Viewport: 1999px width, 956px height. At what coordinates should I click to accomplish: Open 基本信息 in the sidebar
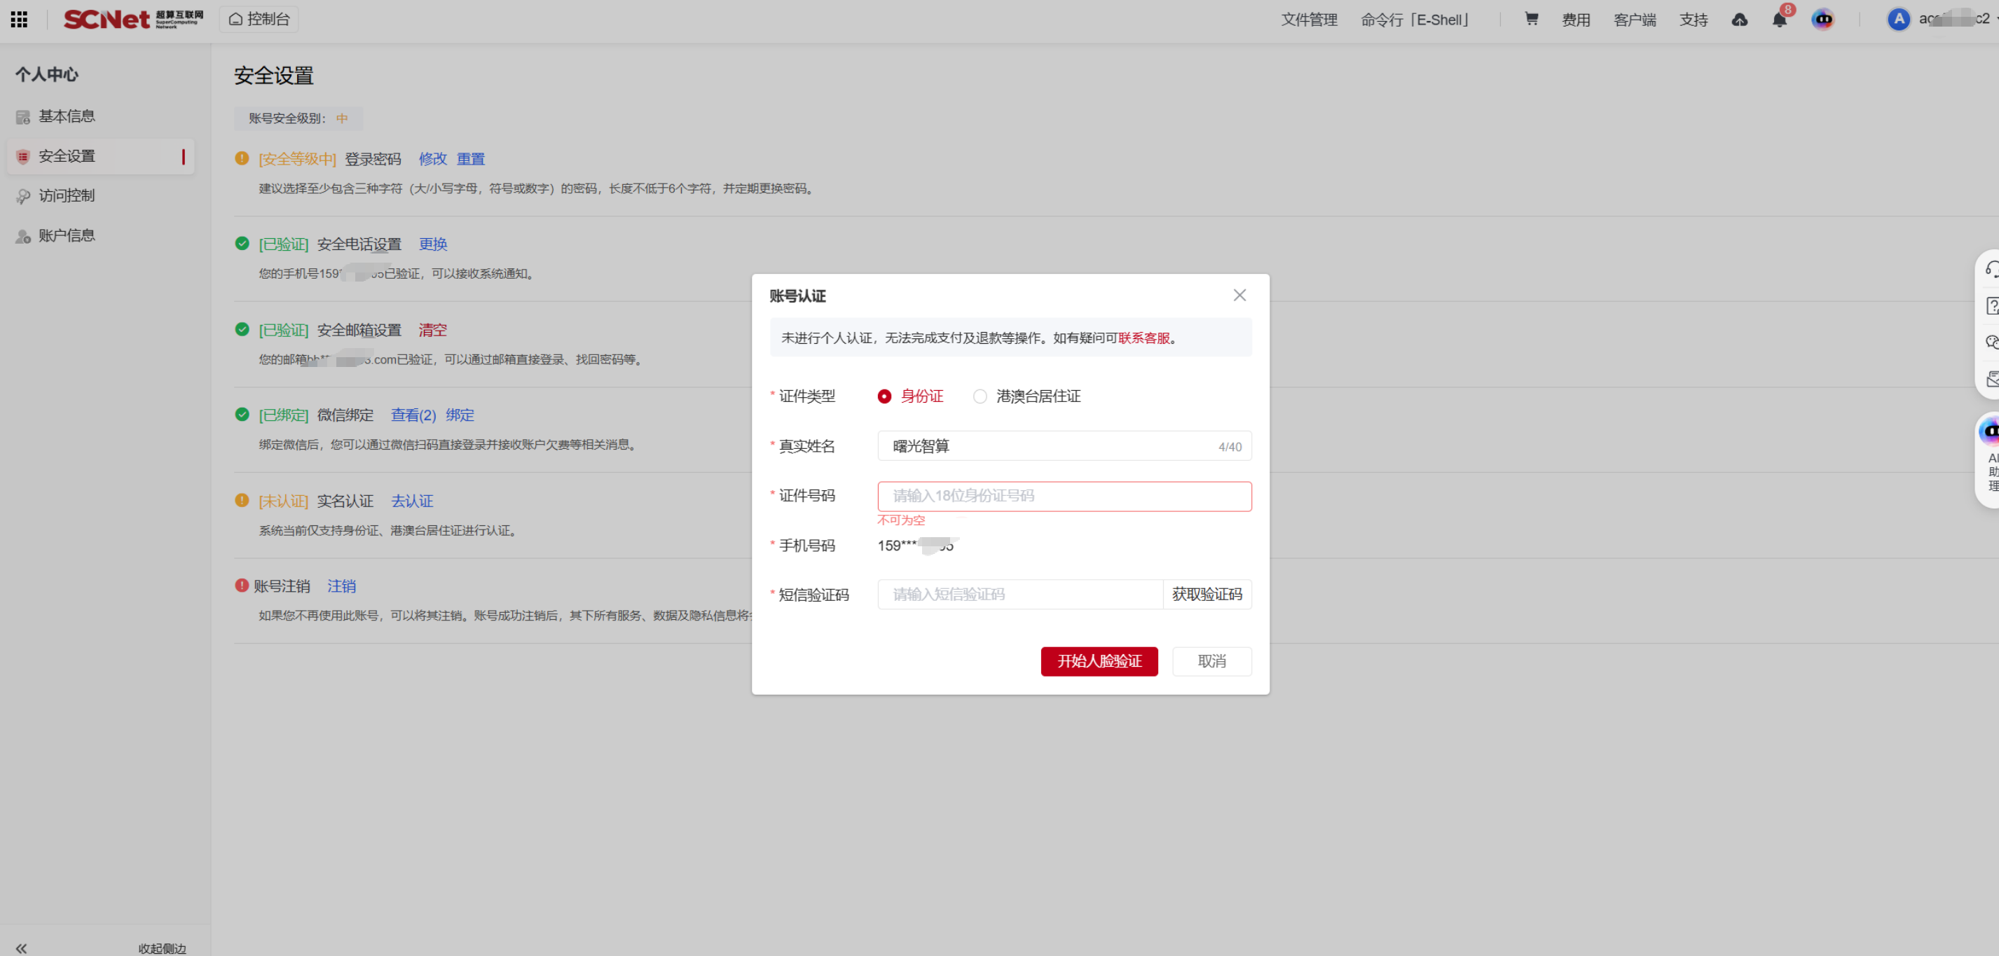(67, 116)
